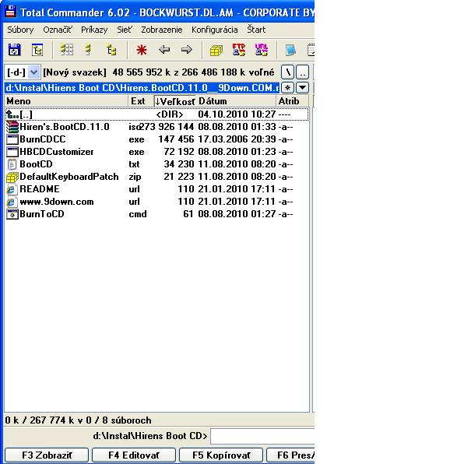This screenshot has height=464, width=457.
Task: Select the BurnToCD file name
Action: tap(42, 214)
